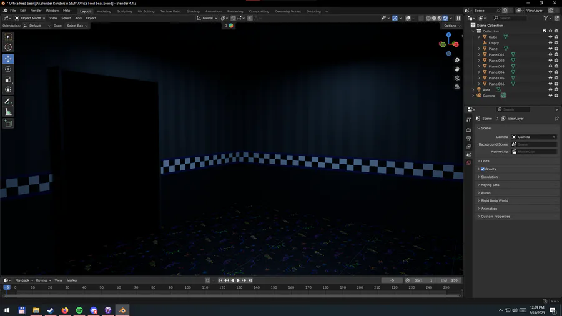
Task: Open the World properties tab
Action: tap(468, 163)
